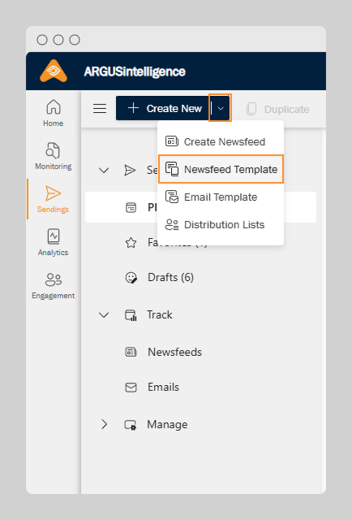Screen dimensions: 352x520
Task: Click the Create New button
Action: [x=163, y=109]
